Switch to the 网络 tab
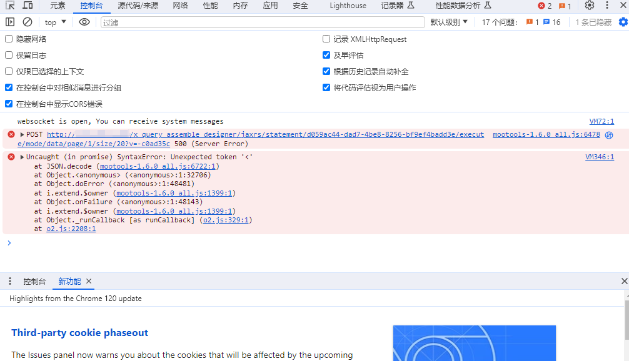Screen dimensions: 629x361 (x=180, y=6)
